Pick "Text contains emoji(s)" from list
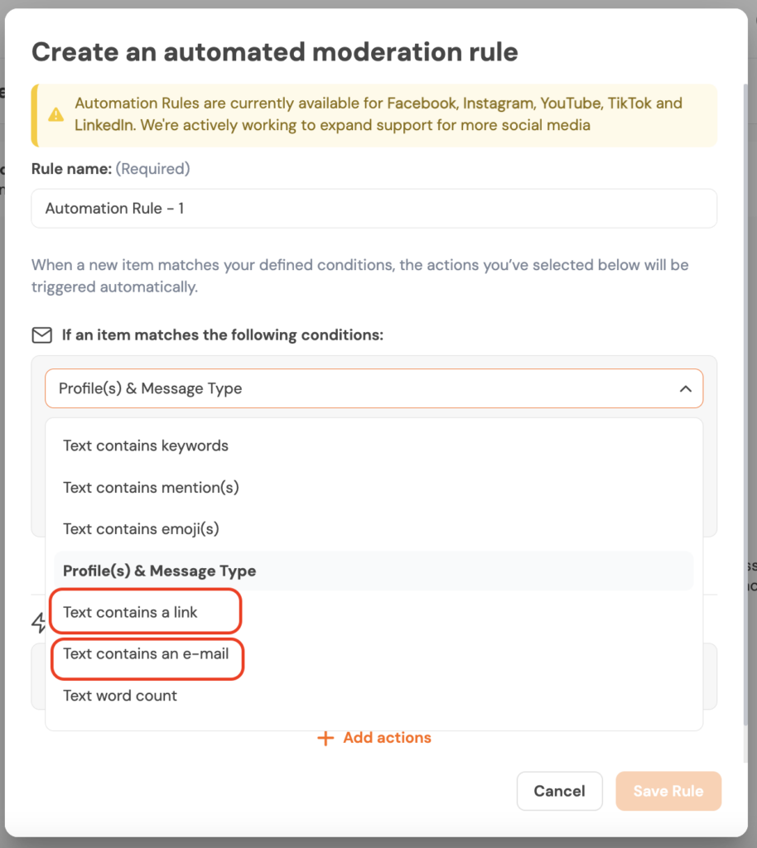This screenshot has width=757, height=848. click(x=141, y=528)
